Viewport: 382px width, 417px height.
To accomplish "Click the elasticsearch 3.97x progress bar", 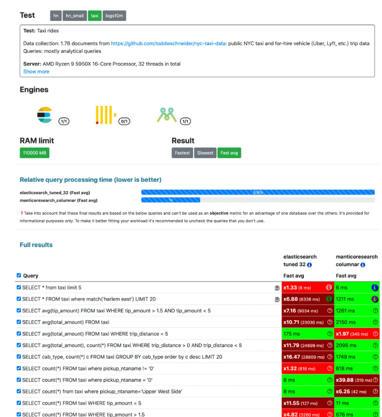I will pyautogui.click(x=258, y=192).
